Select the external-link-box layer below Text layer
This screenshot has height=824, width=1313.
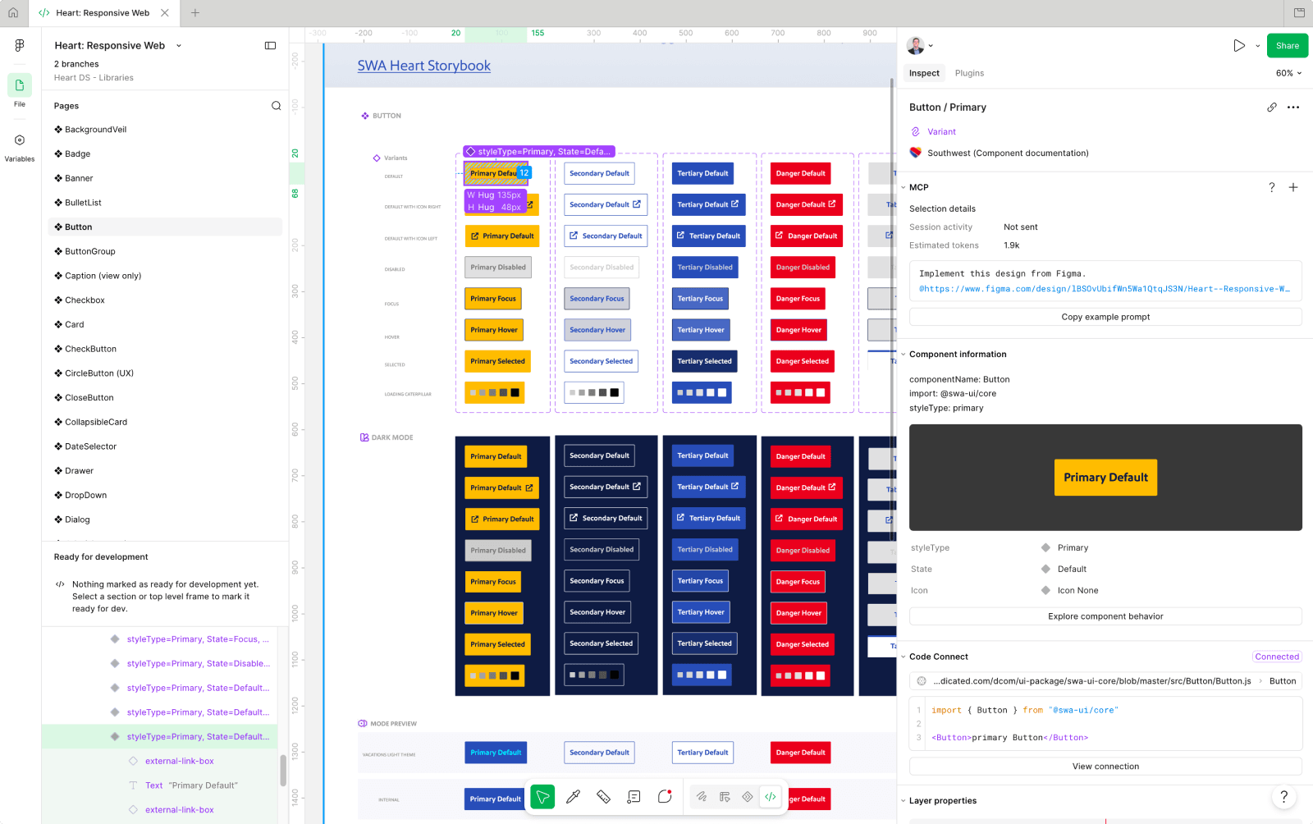tap(179, 810)
